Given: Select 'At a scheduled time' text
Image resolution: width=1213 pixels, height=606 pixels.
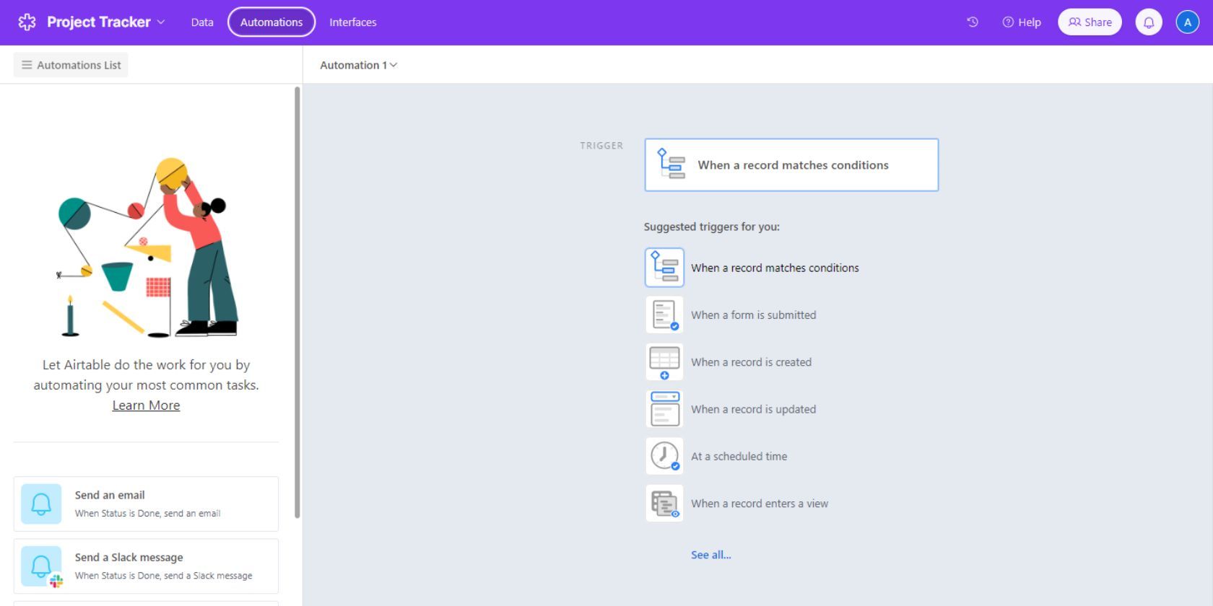Looking at the screenshot, I should 739,456.
